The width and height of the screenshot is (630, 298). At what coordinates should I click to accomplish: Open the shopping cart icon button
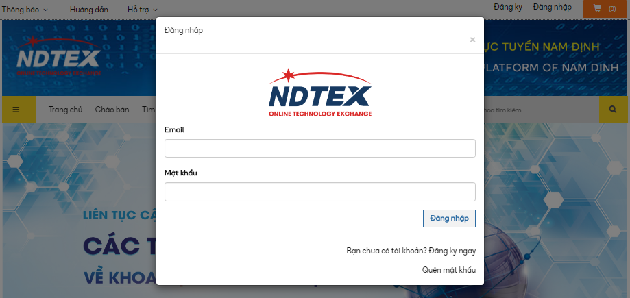pyautogui.click(x=605, y=9)
